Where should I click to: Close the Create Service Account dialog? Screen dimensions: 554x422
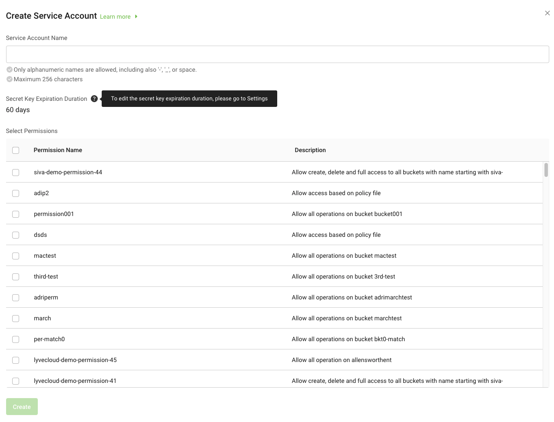point(547,13)
